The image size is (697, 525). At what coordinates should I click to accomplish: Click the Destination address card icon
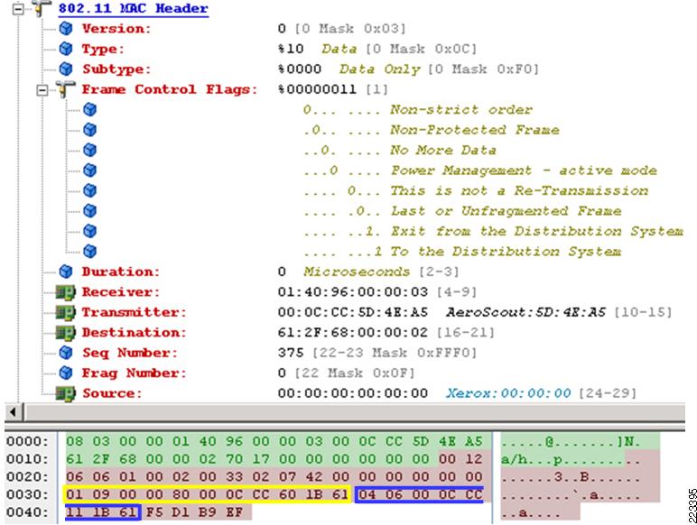click(65, 333)
